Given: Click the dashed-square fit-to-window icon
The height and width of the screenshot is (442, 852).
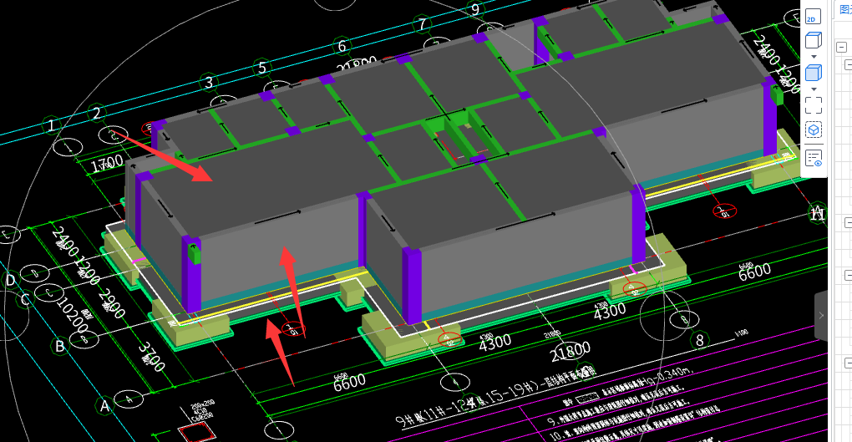Looking at the screenshot, I should pos(814,105).
